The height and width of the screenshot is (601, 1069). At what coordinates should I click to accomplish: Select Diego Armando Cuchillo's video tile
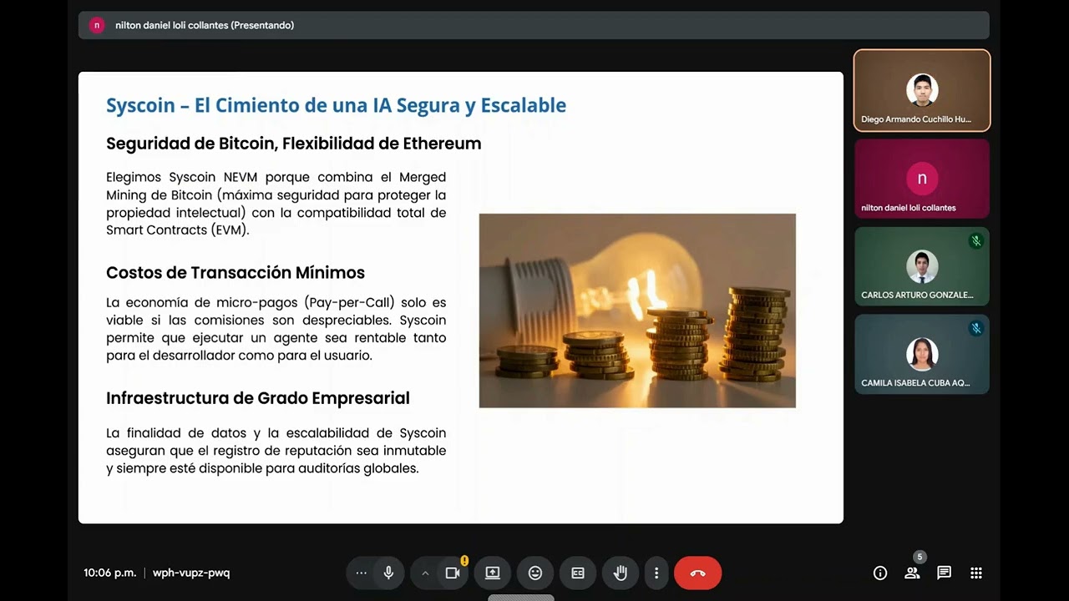[922, 90]
